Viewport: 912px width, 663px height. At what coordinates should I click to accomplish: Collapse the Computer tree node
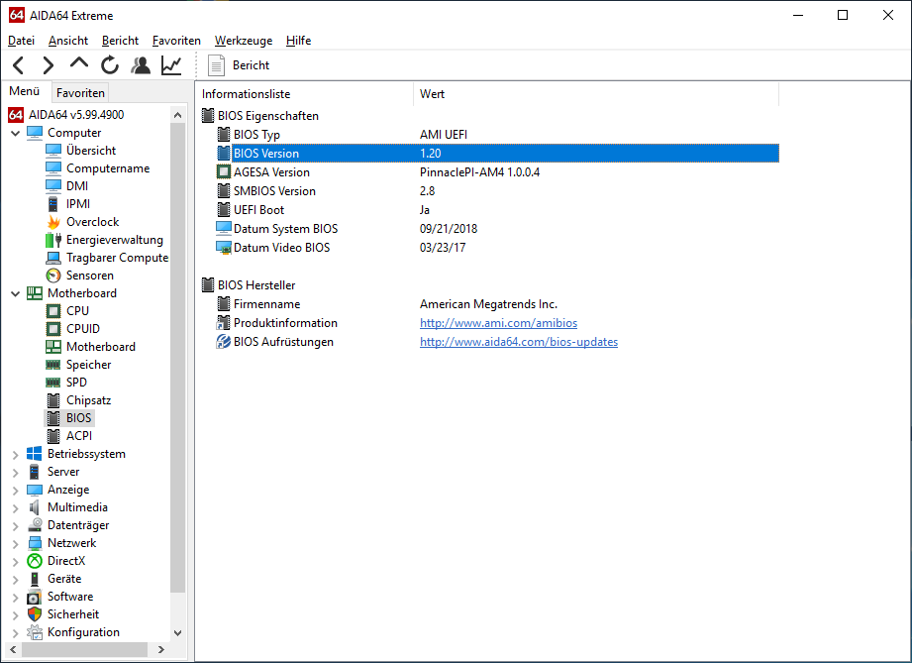click(x=16, y=134)
